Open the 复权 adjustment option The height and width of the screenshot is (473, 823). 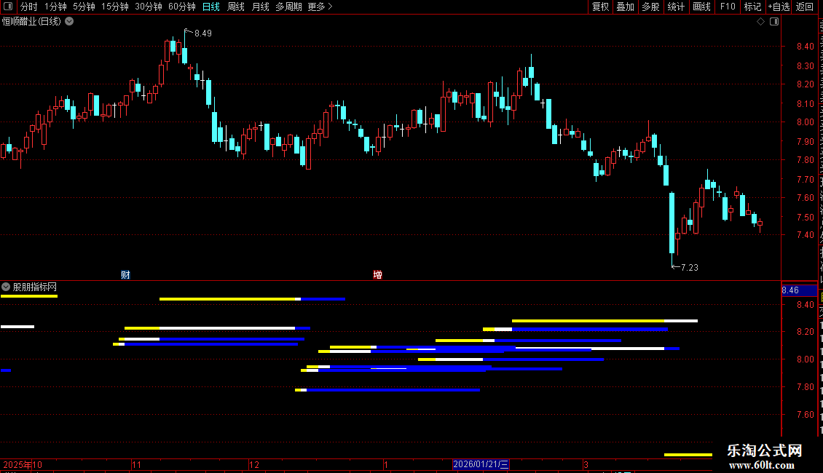(x=600, y=7)
